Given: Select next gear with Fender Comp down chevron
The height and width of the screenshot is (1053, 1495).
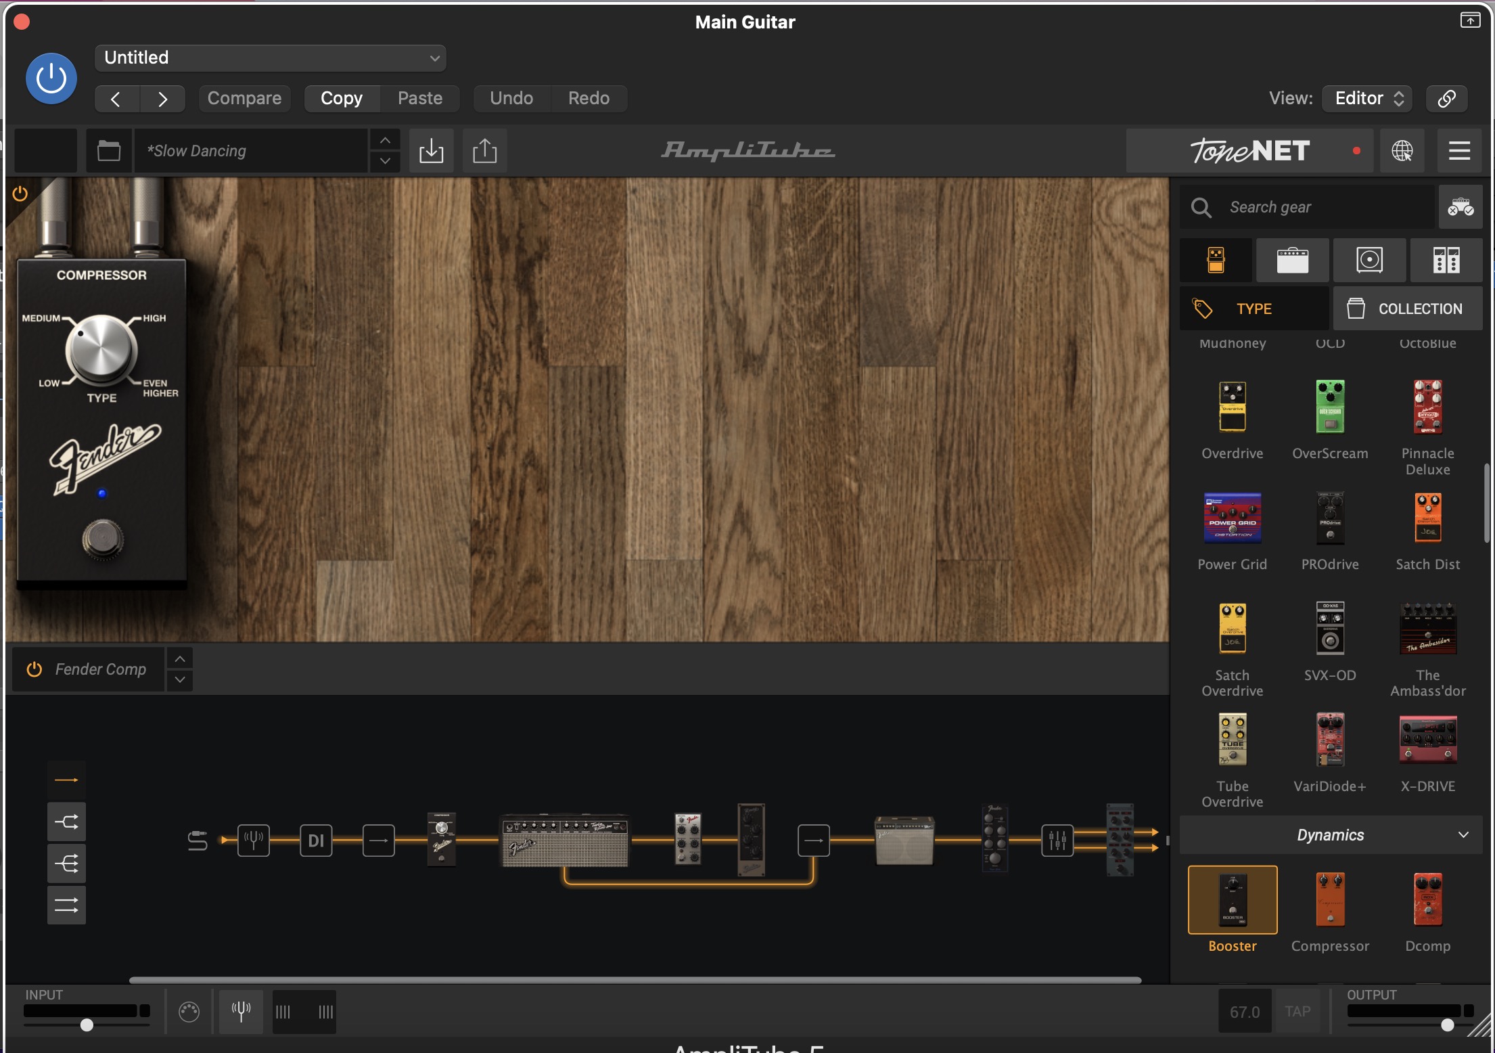Looking at the screenshot, I should pos(180,680).
